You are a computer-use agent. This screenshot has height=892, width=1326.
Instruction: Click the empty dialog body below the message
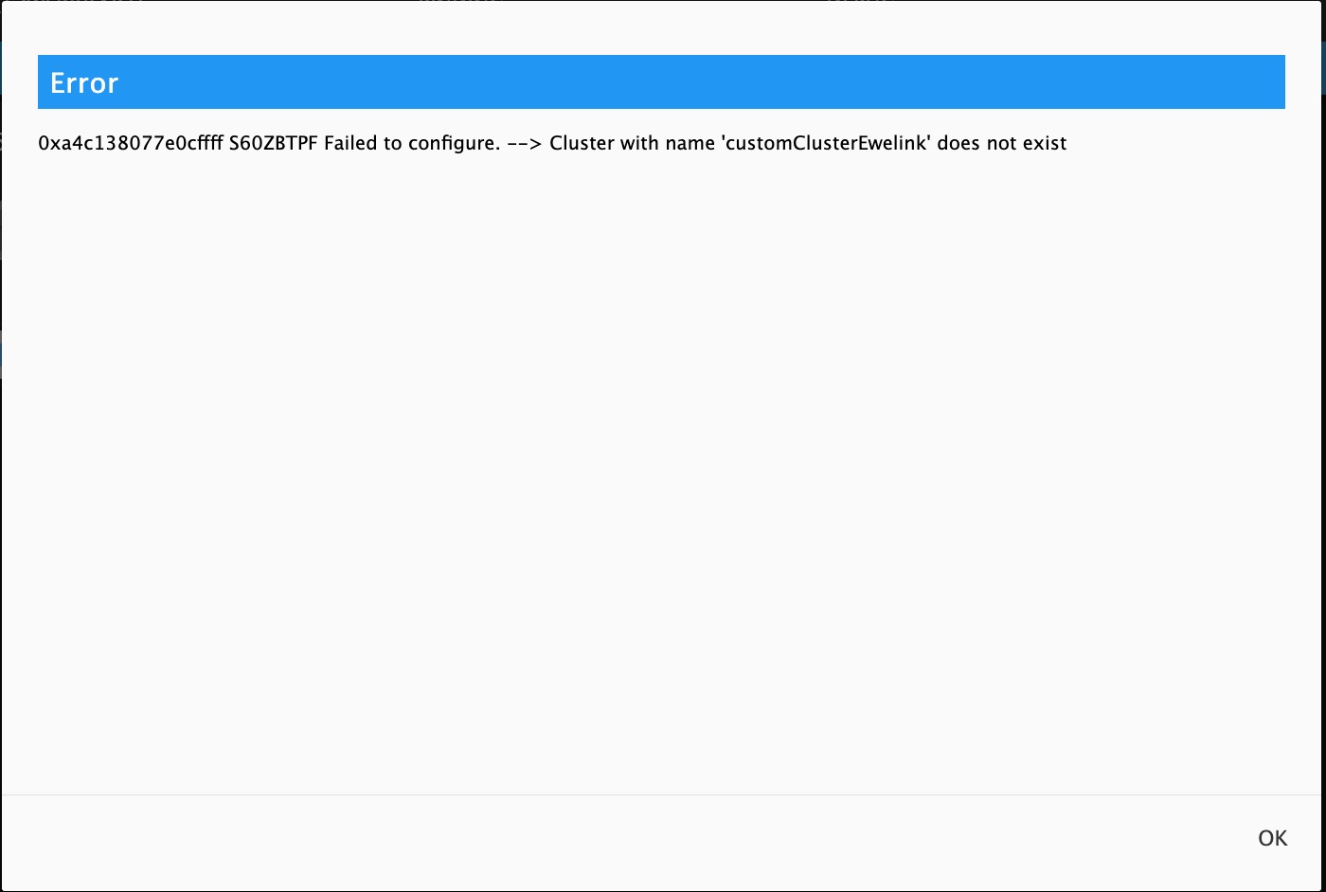663,473
